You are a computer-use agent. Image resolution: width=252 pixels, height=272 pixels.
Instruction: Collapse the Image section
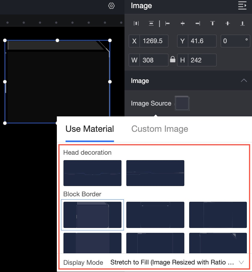[244, 81]
